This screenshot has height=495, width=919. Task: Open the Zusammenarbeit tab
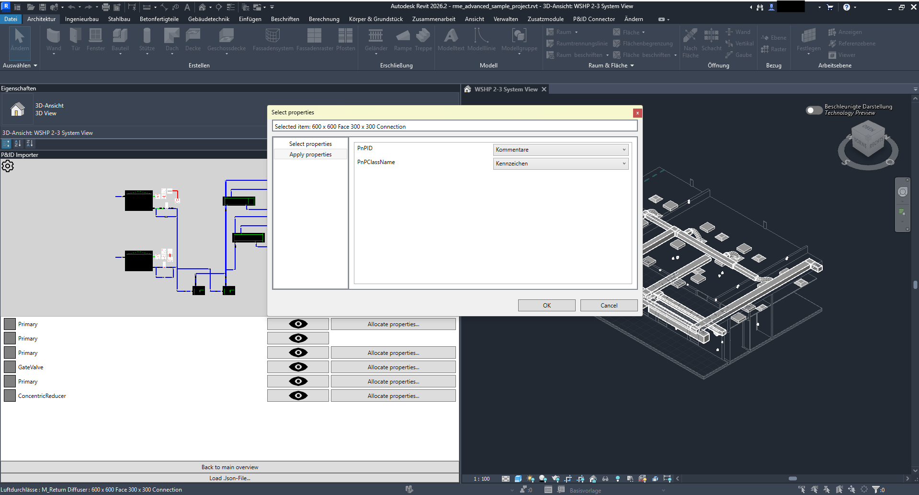(x=433, y=19)
